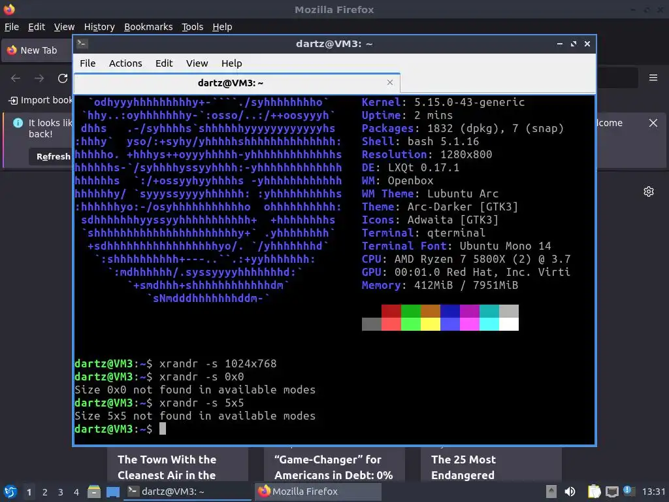Open New Tab page settings gear
This screenshot has width=669, height=502.
[649, 192]
